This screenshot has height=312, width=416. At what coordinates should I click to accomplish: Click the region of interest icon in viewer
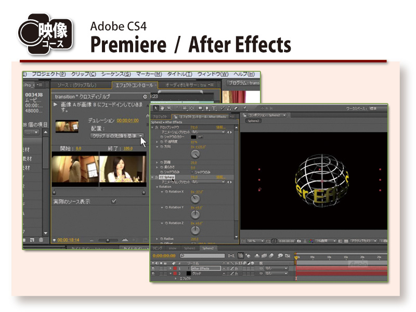pyautogui.click(x=341, y=241)
